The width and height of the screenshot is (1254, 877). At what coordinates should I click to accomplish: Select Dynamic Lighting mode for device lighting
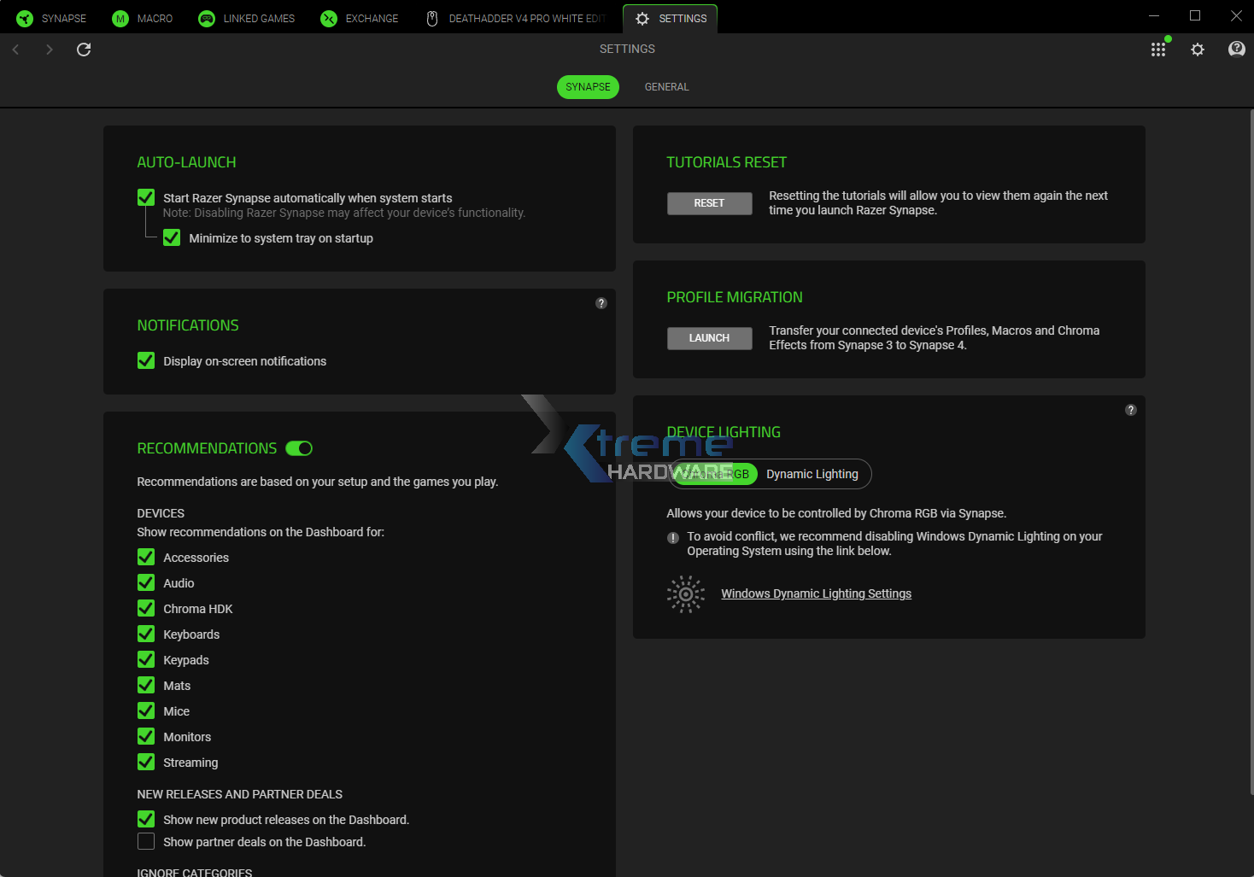click(x=812, y=474)
